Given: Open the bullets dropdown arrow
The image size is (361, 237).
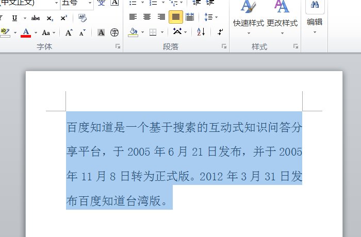Looking at the screenshot, I should [x=142, y=3].
